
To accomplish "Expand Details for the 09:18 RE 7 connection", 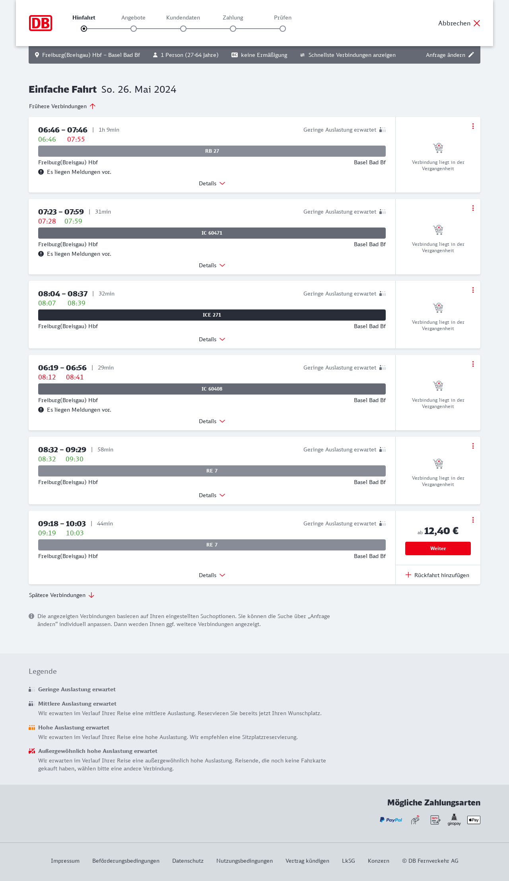I will coord(212,575).
